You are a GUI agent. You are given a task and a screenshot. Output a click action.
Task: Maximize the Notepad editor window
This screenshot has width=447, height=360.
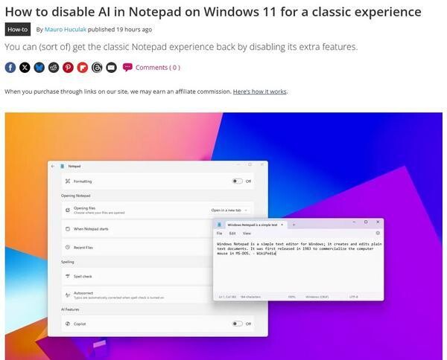click(366, 222)
